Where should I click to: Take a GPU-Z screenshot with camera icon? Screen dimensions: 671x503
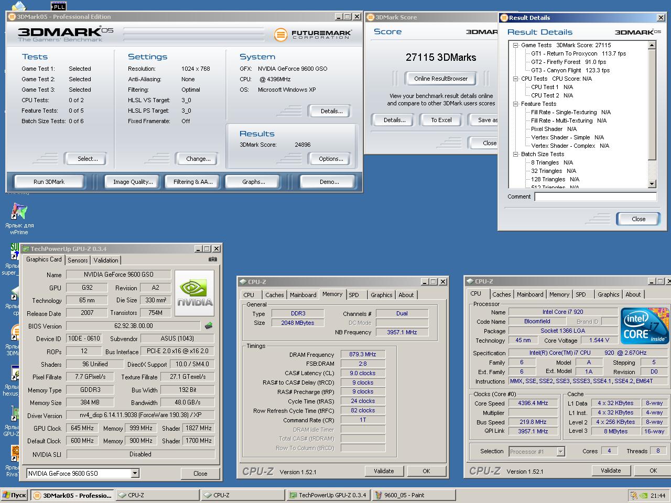(x=212, y=259)
